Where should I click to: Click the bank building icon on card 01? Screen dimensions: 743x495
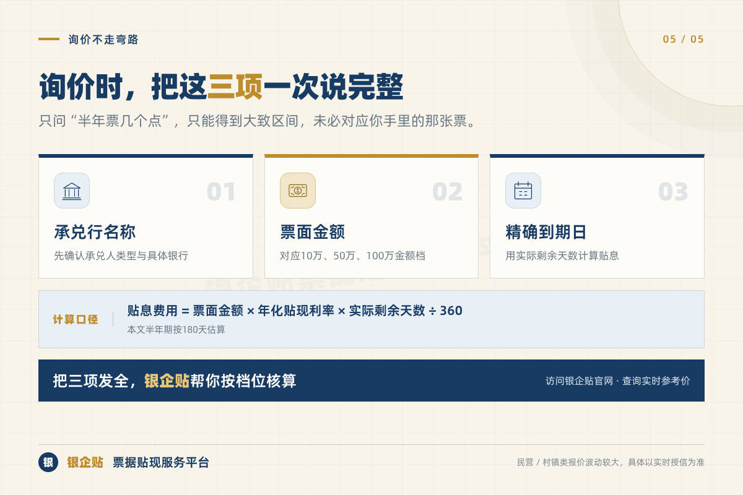[72, 191]
